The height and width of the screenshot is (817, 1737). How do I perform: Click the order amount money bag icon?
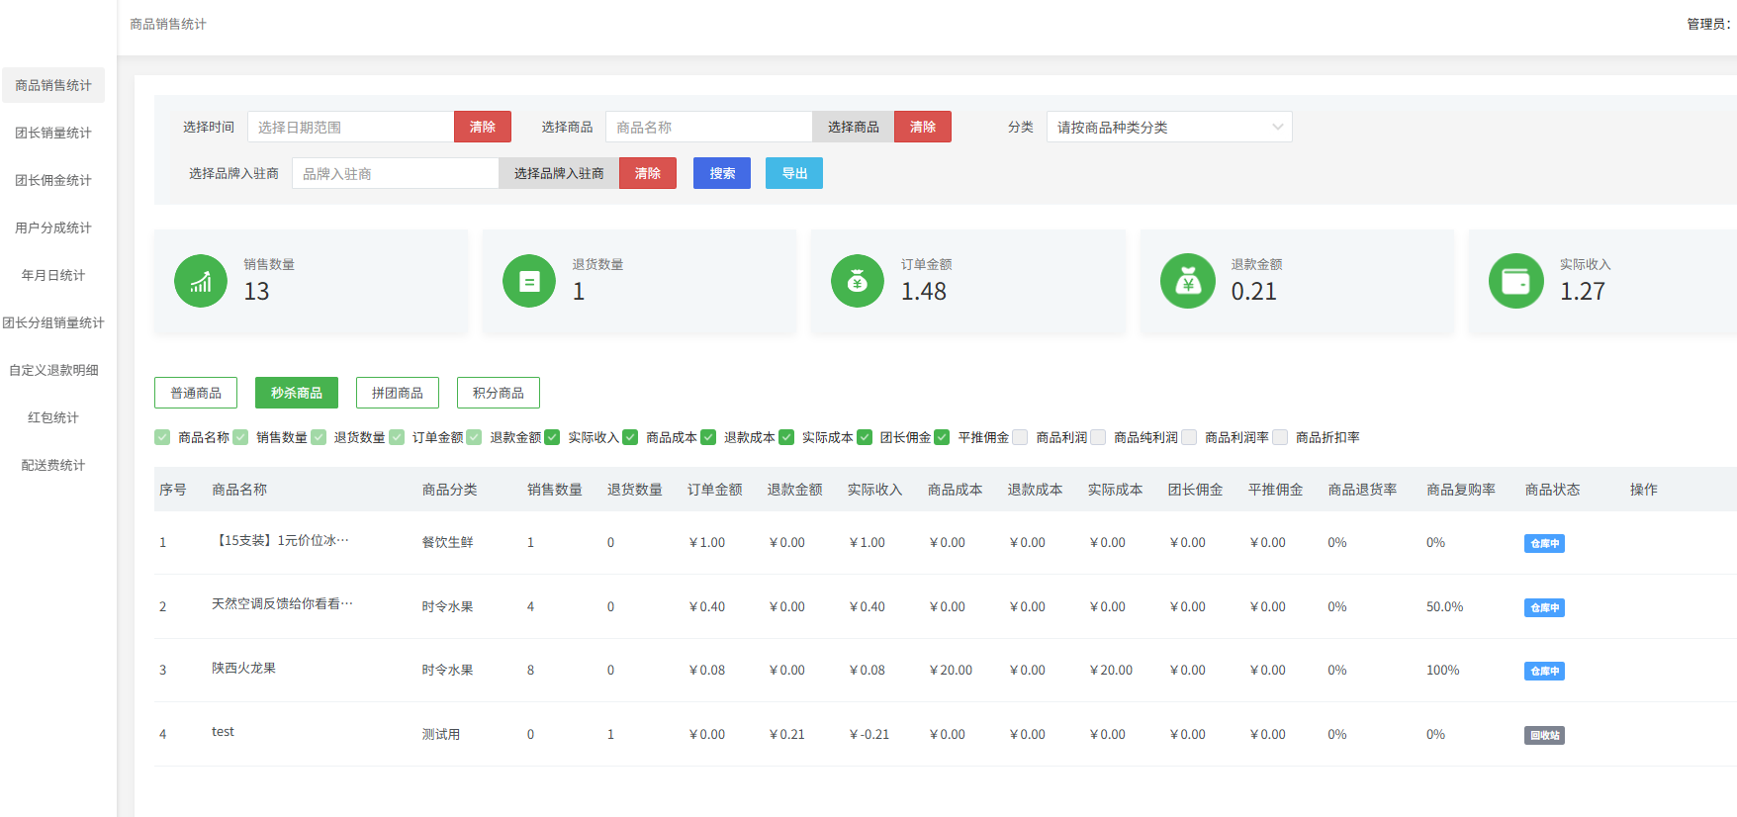click(858, 281)
